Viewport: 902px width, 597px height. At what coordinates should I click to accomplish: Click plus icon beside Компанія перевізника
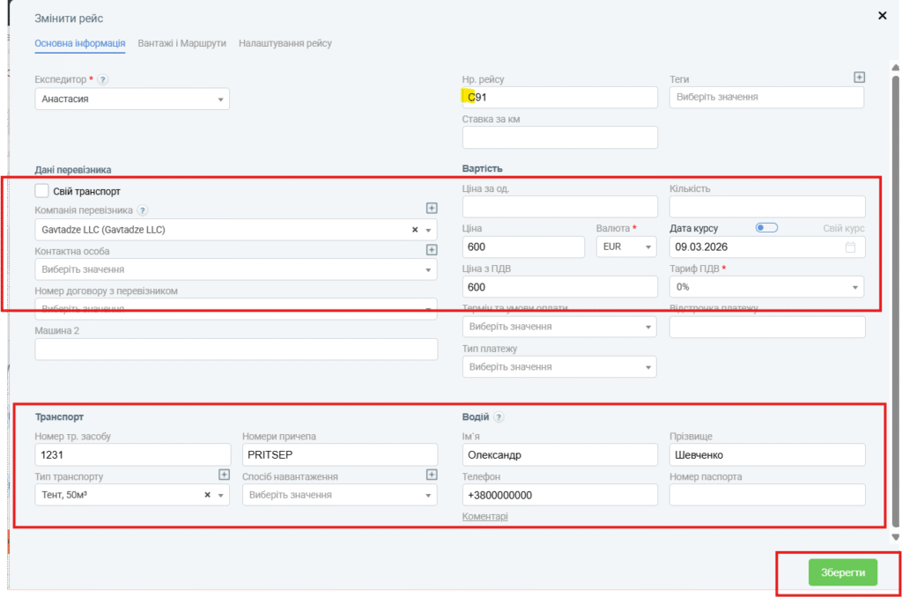[x=432, y=209]
